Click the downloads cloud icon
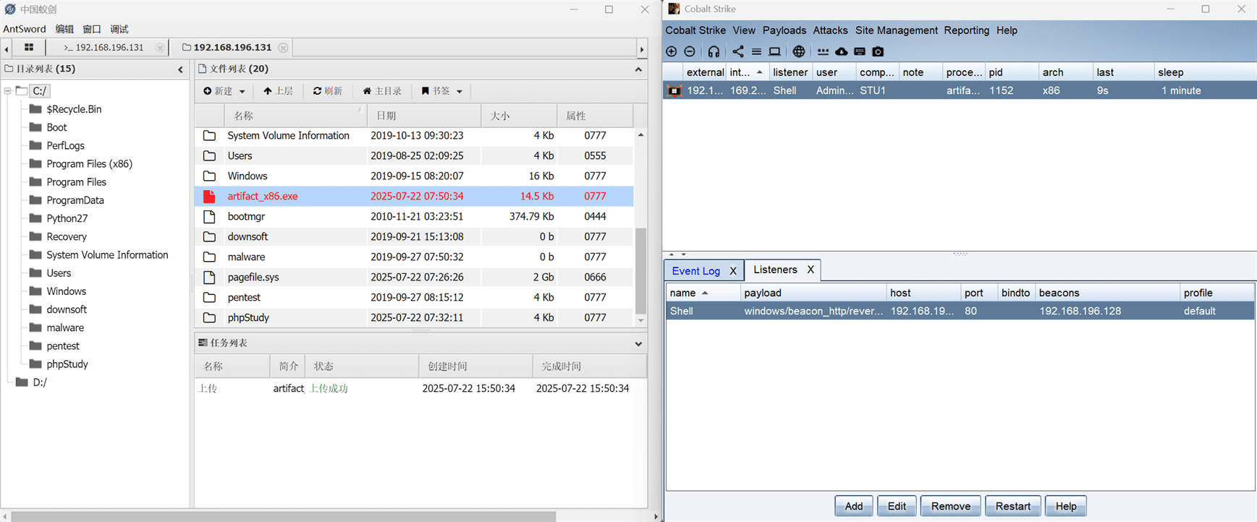 841,51
